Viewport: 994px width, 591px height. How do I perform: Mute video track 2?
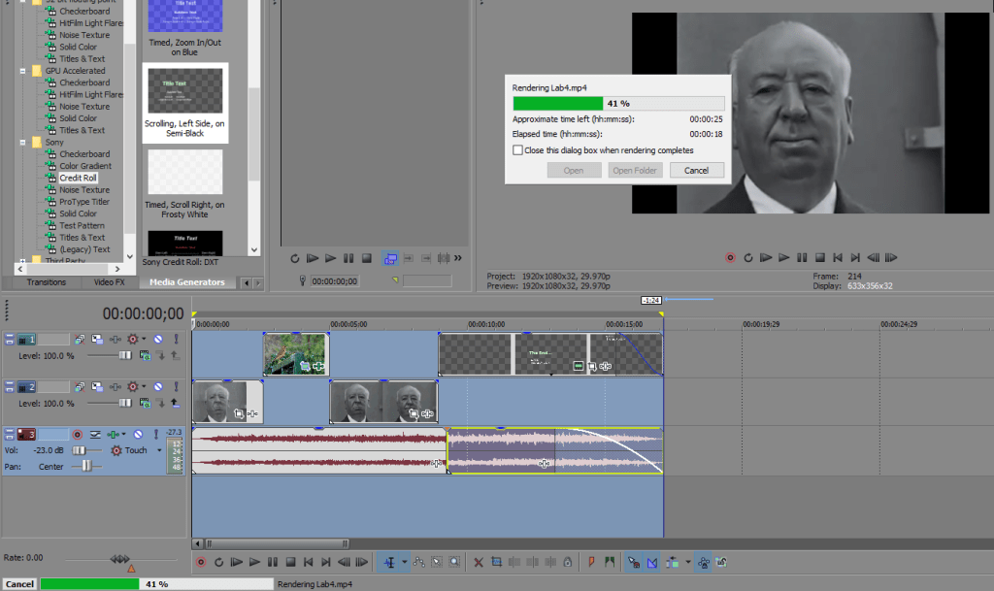(x=157, y=386)
